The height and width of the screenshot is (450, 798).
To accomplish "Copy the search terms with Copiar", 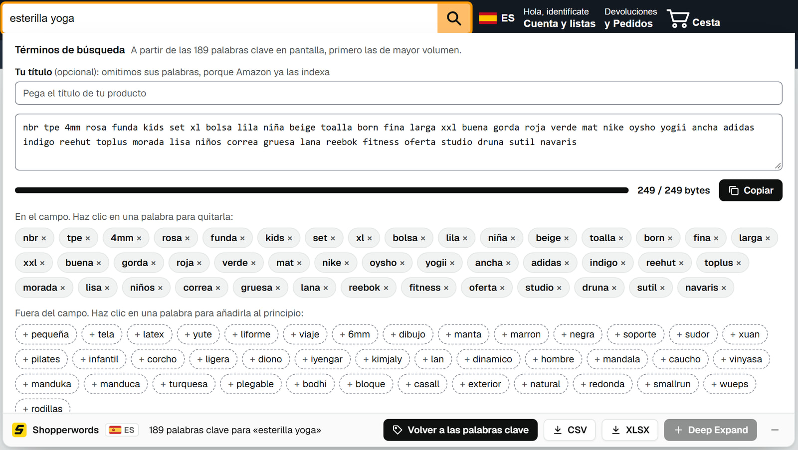I will [750, 190].
